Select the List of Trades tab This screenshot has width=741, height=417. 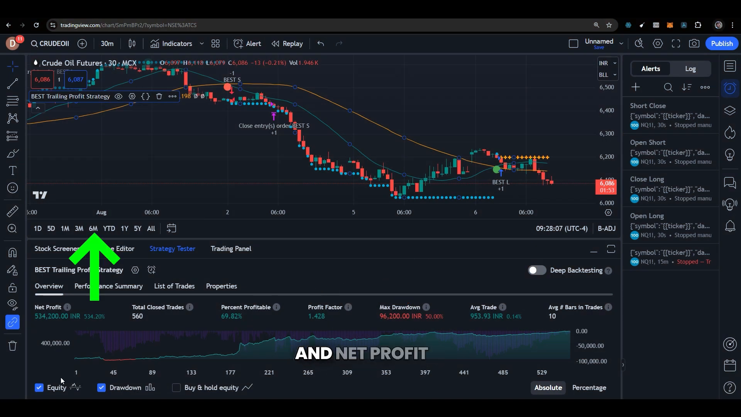[x=174, y=286]
